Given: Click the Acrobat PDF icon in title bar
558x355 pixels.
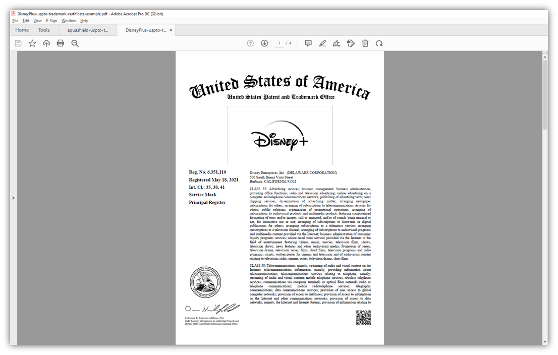Looking at the screenshot, I should pos(14,14).
